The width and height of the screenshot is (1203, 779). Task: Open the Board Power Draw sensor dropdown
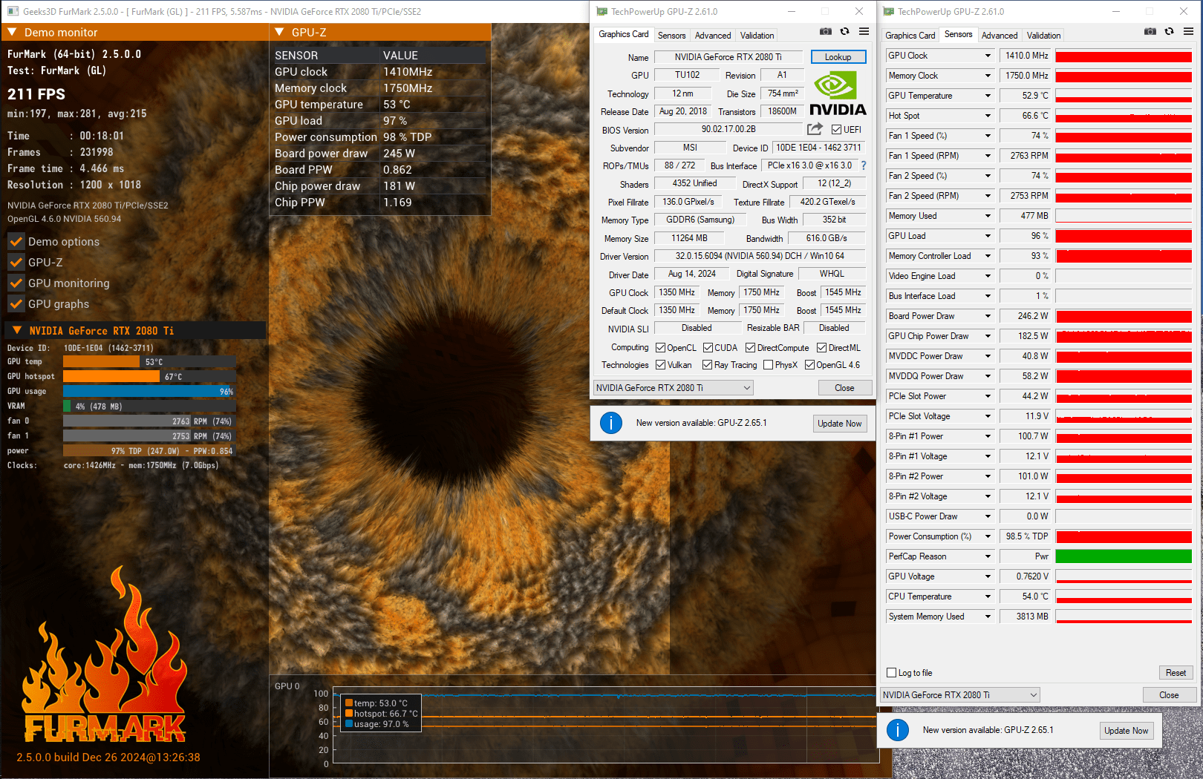click(988, 316)
